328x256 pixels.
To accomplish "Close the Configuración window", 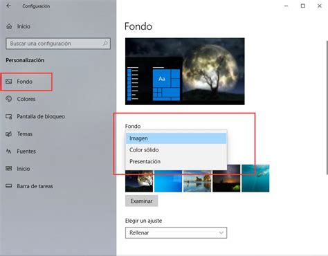I will coord(320,6).
